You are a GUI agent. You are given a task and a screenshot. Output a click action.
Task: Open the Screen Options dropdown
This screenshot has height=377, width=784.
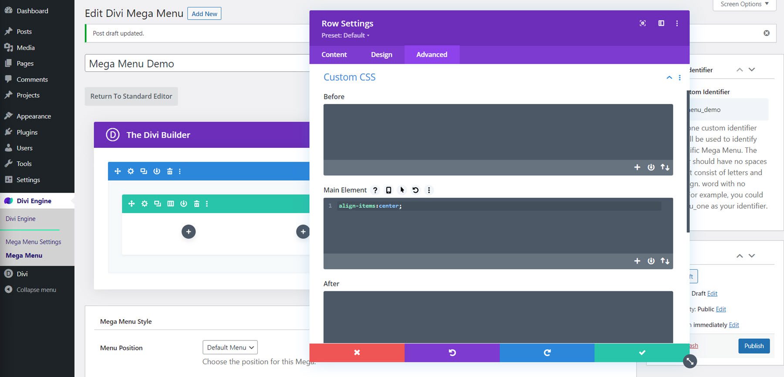pos(744,4)
